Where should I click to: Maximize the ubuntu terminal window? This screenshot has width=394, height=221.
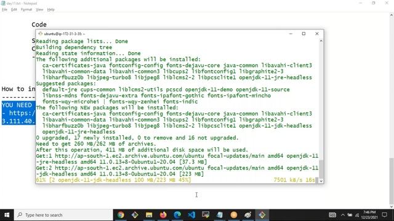click(x=304, y=34)
